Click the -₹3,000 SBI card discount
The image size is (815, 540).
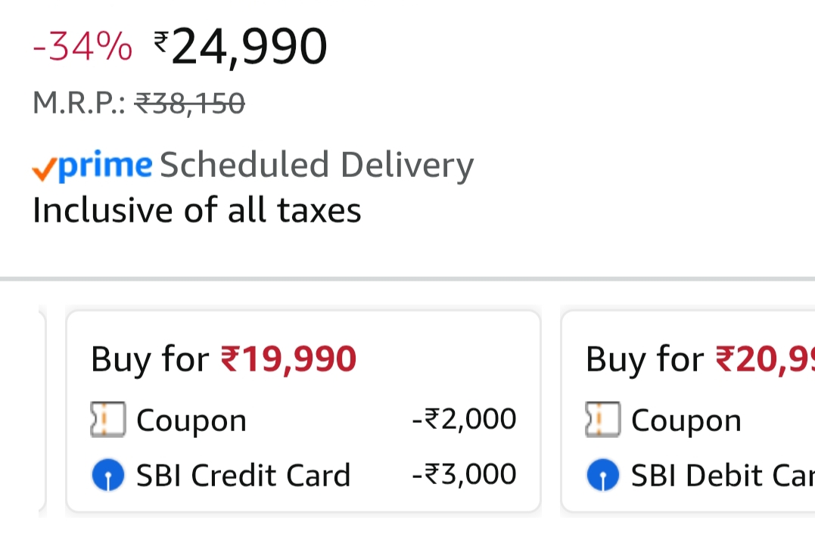465,474
